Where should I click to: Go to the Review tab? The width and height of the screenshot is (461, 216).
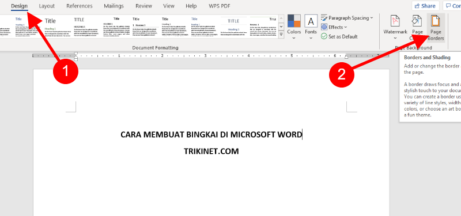pos(143,6)
